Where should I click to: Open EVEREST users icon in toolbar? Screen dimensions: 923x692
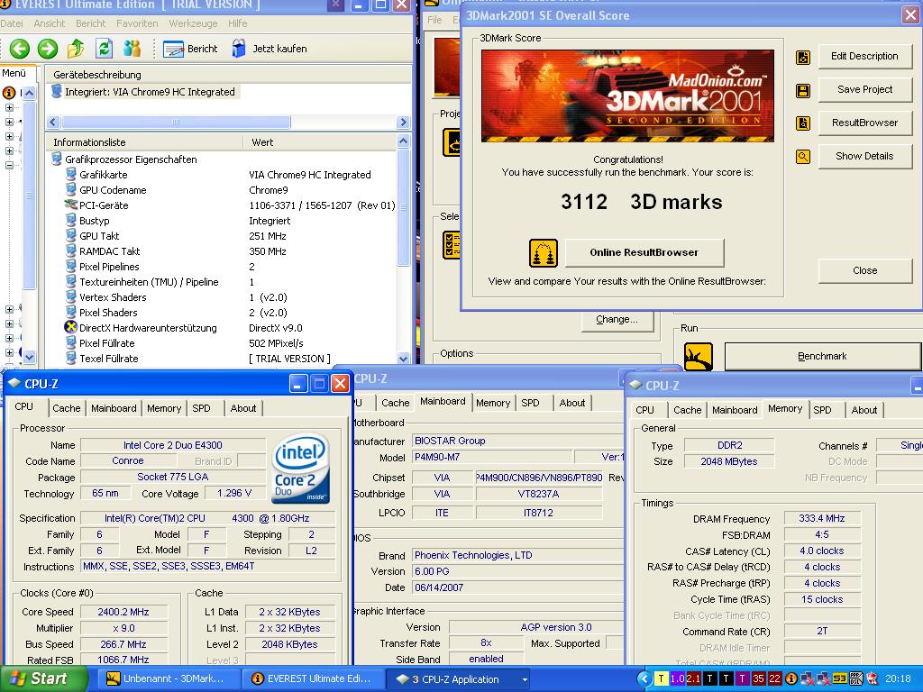133,49
